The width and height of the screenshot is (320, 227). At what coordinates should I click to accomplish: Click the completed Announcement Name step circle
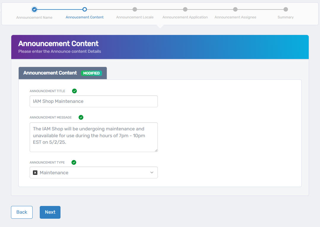(x=34, y=9)
